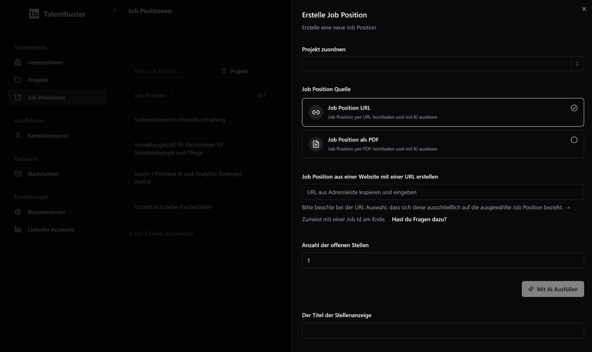This screenshot has width=592, height=352.
Task: Open the Projekt filter button
Action: point(234,71)
